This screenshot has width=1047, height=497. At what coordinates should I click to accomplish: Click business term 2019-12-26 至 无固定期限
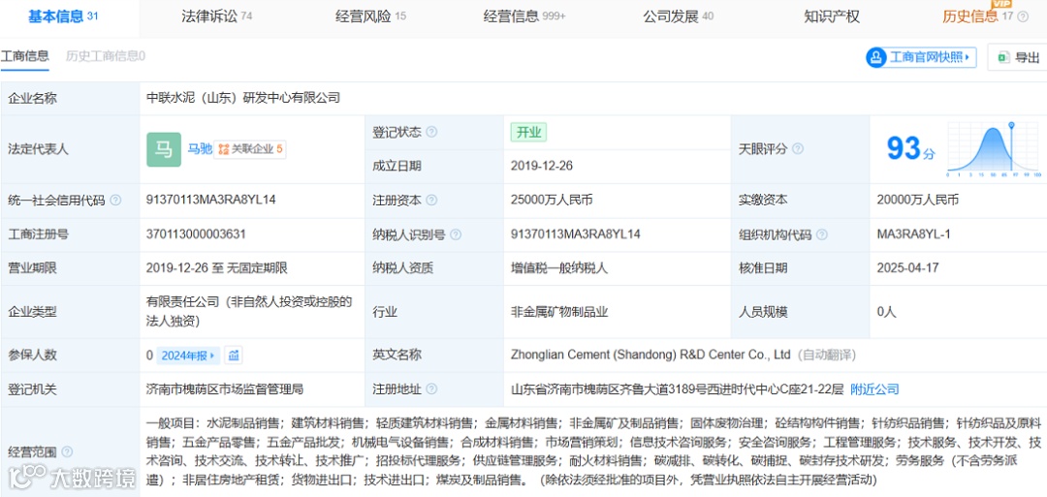pyautogui.click(x=217, y=268)
